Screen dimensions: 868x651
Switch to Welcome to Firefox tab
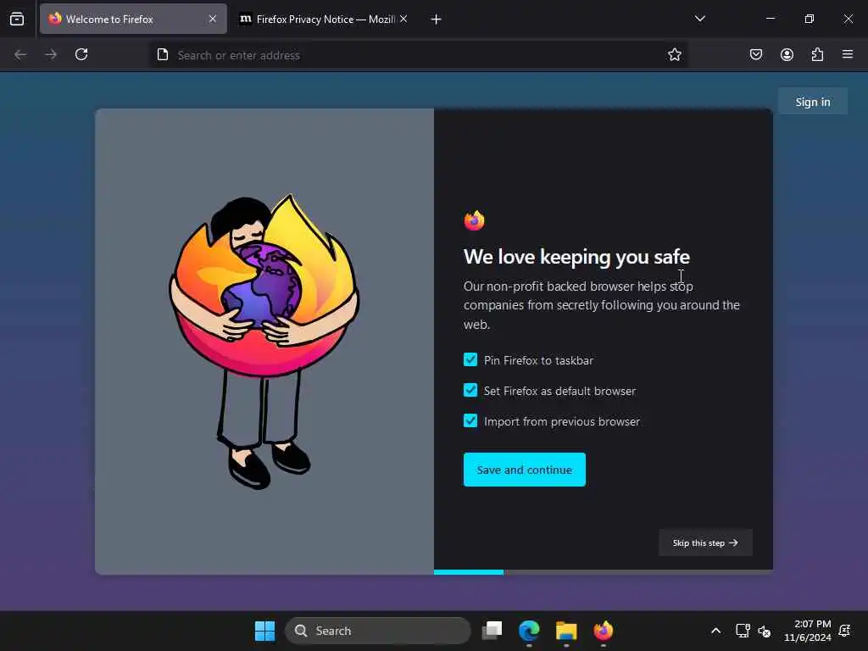pyautogui.click(x=133, y=19)
